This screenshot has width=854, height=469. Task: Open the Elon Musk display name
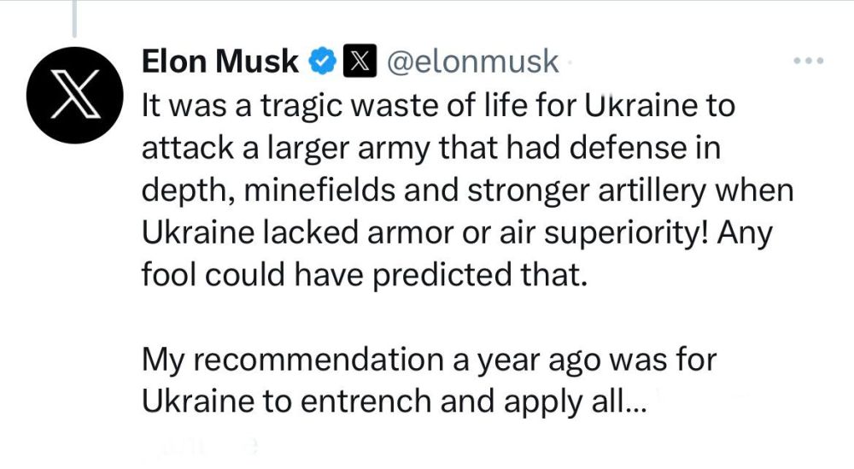click(219, 62)
